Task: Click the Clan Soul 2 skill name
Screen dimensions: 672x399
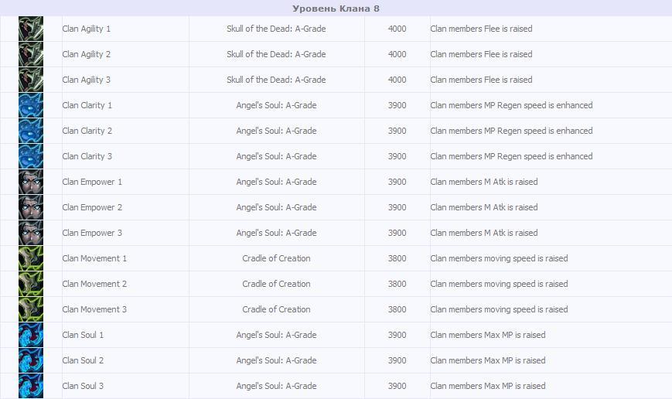Action: [x=83, y=360]
